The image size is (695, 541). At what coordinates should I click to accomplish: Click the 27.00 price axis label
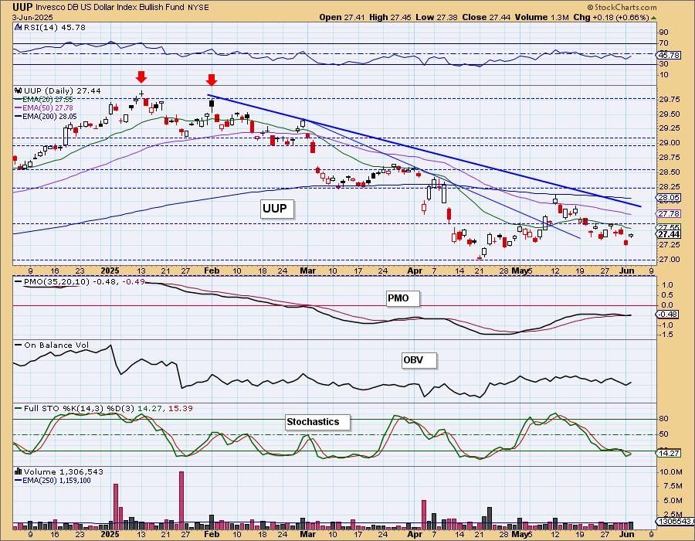(x=670, y=260)
